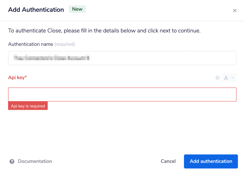Image resolution: width=244 pixels, height=173 pixels.
Task: Click the Api key help question mark icon
Action: [217, 78]
